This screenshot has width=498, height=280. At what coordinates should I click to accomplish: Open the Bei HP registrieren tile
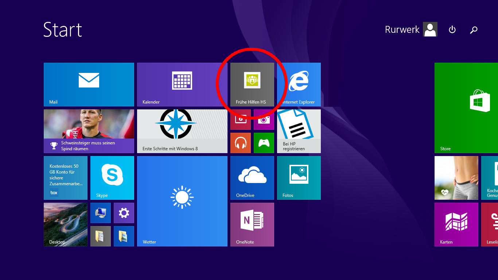pyautogui.click(x=299, y=131)
